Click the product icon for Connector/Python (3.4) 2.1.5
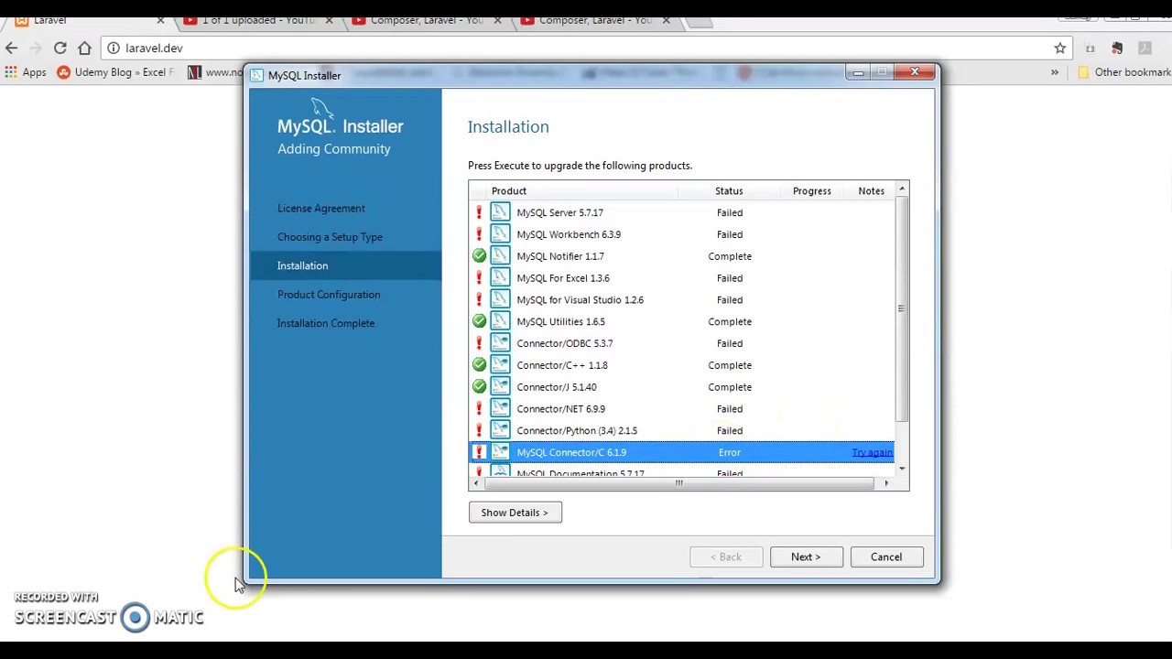Screen dimensions: 1172x659 click(500, 430)
